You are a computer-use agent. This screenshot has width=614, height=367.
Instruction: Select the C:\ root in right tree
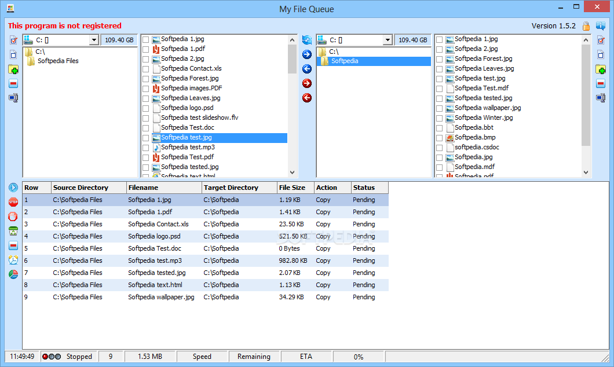pyautogui.click(x=334, y=52)
